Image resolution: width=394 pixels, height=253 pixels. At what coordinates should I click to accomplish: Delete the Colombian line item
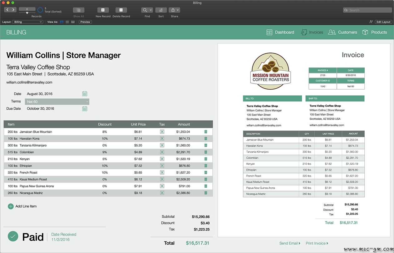[205, 152]
